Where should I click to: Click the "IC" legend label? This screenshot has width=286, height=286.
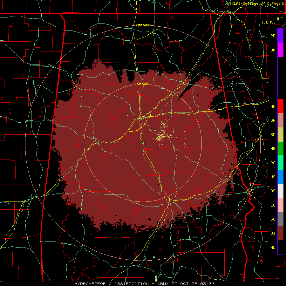[x=273, y=205]
